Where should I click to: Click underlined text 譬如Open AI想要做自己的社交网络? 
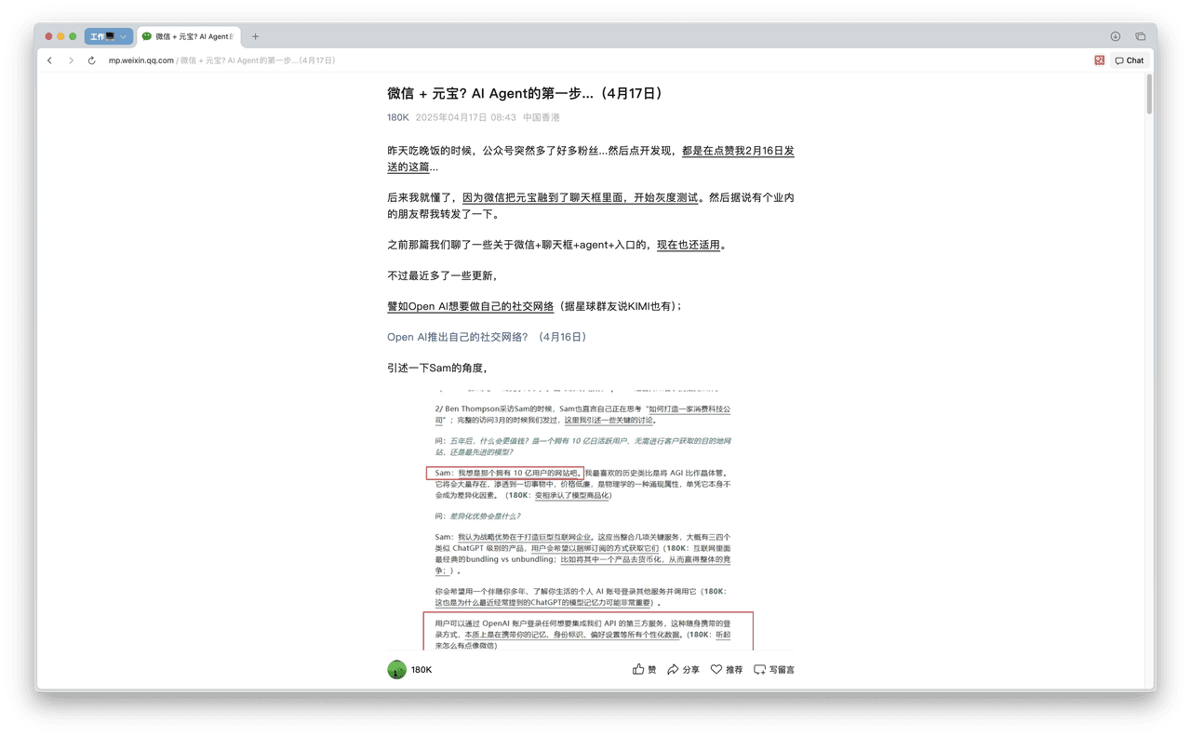click(471, 306)
